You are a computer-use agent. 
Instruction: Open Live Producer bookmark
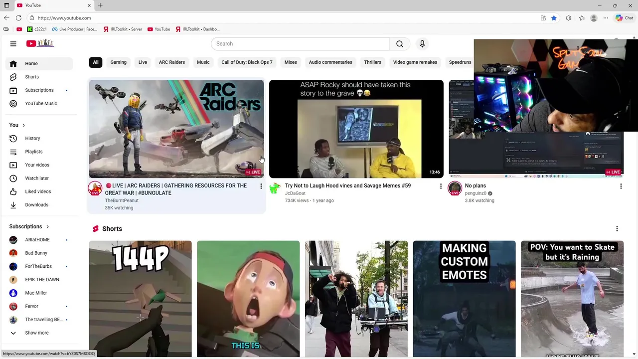(x=74, y=29)
